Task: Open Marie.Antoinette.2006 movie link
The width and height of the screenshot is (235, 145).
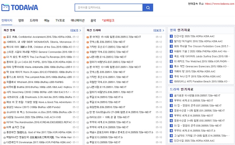Action: [39, 67]
